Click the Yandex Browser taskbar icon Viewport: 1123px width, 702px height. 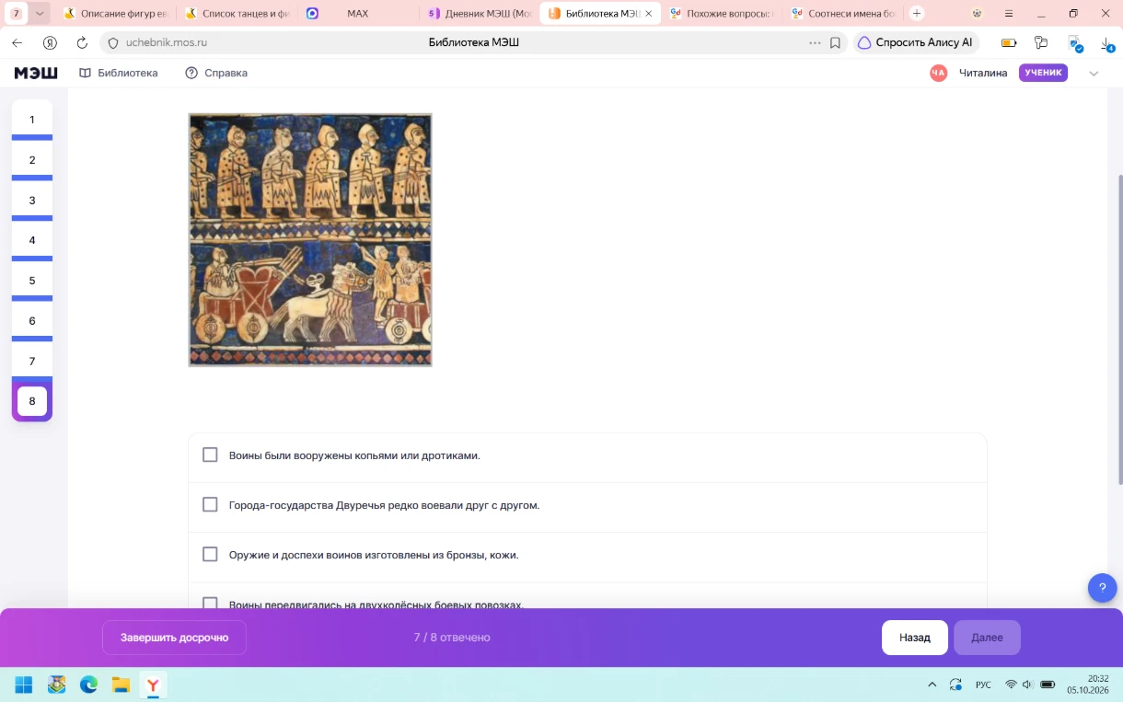coord(153,685)
